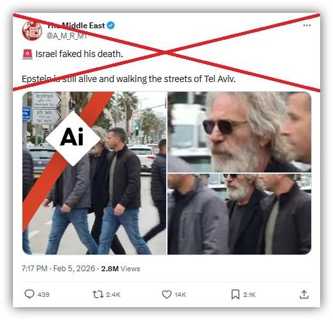Screen dimensions: 333x320
Task: Click the 2.4K reposts count
Action: pyautogui.click(x=113, y=295)
